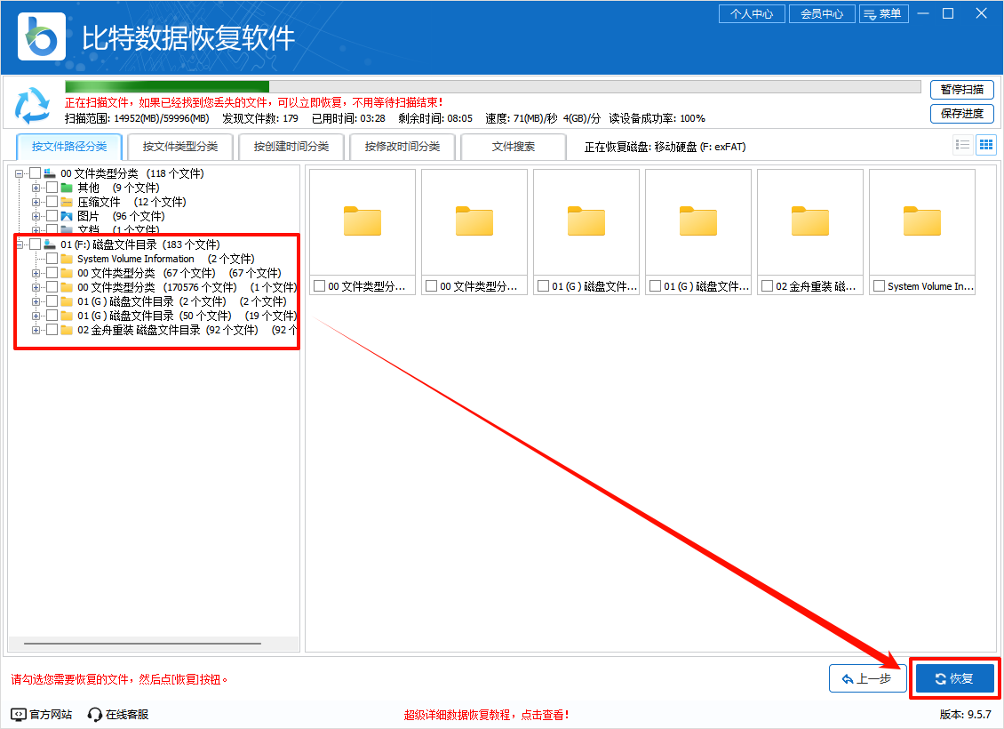This screenshot has width=1004, height=729.
Task: Select the grid view icon
Action: (x=986, y=143)
